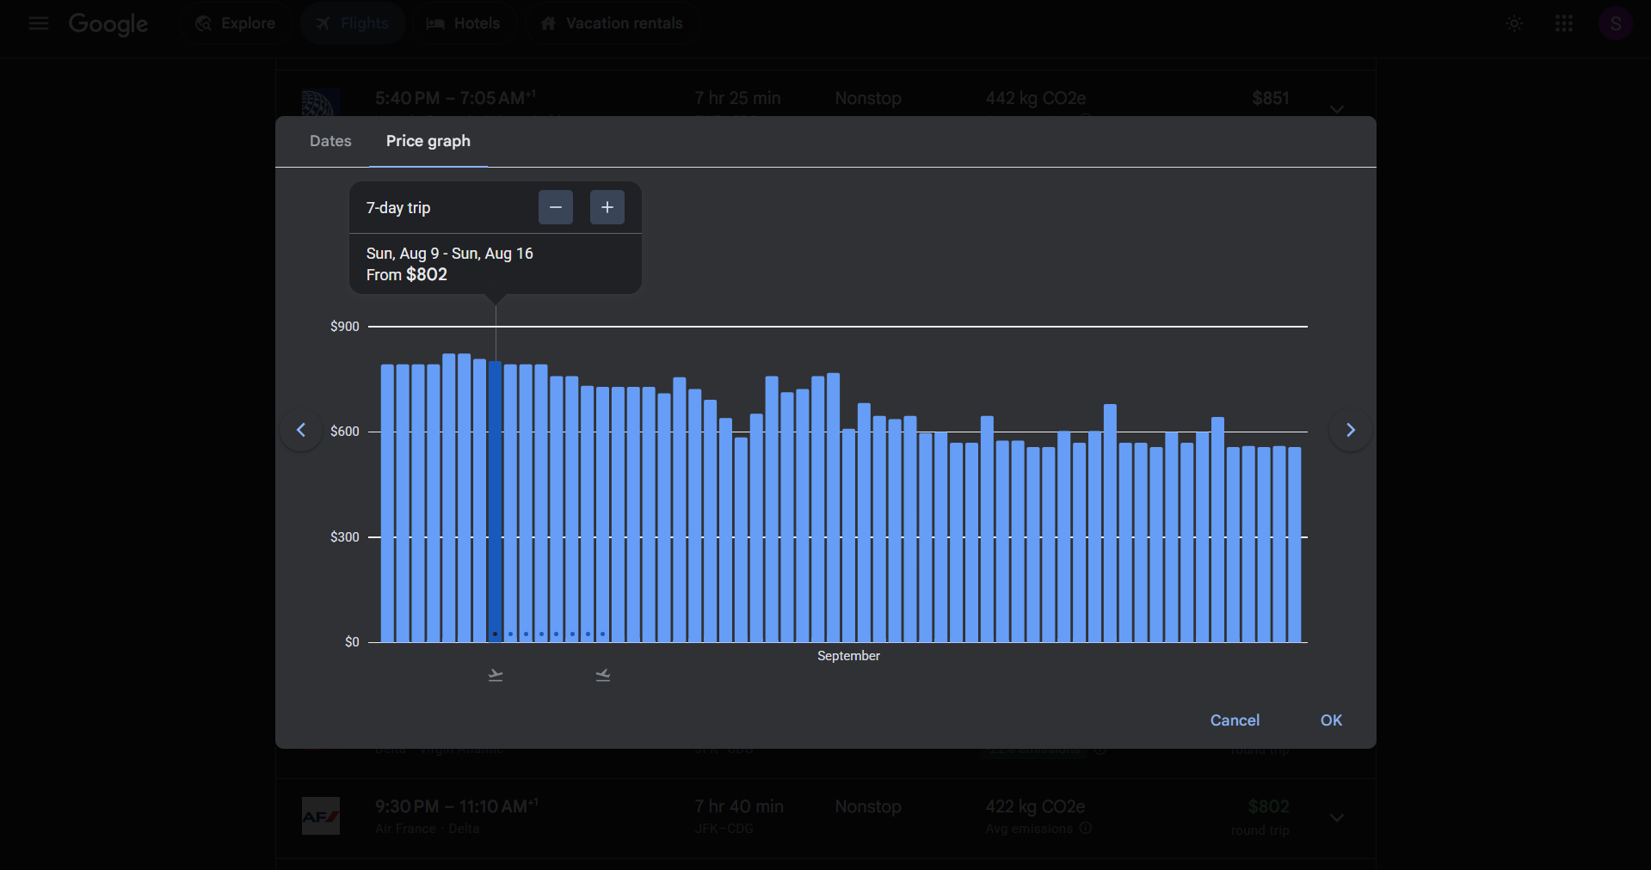This screenshot has height=870, width=1651.
Task: Open the Hotels section
Action: coord(464,23)
